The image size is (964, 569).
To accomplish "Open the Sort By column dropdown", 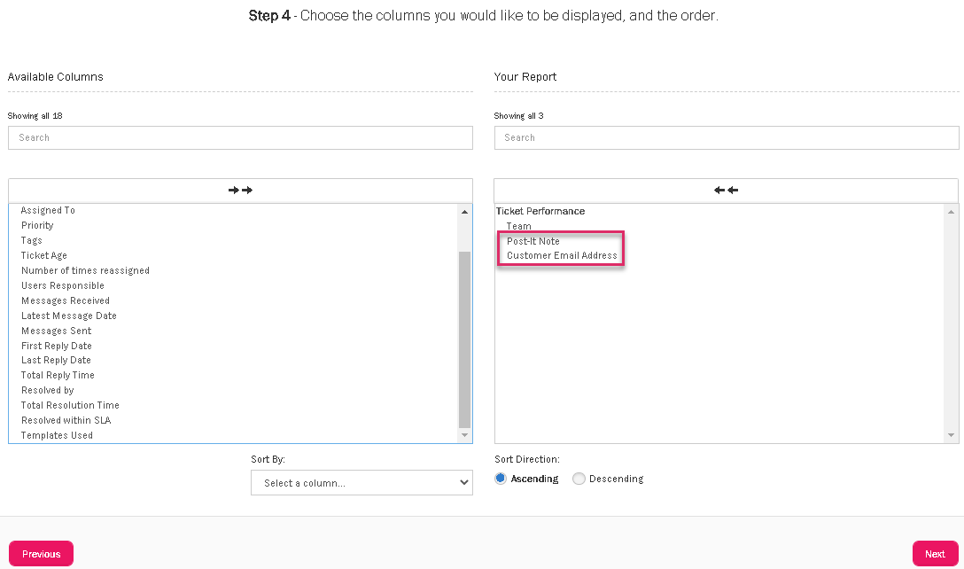I will click(361, 483).
